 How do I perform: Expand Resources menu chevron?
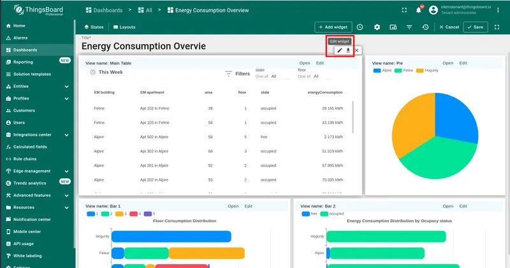pos(67,208)
